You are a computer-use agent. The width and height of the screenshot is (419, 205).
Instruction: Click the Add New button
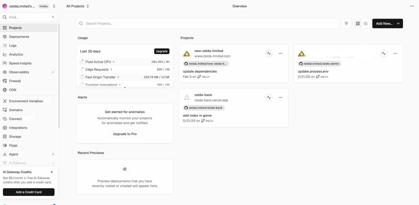[x=384, y=24]
